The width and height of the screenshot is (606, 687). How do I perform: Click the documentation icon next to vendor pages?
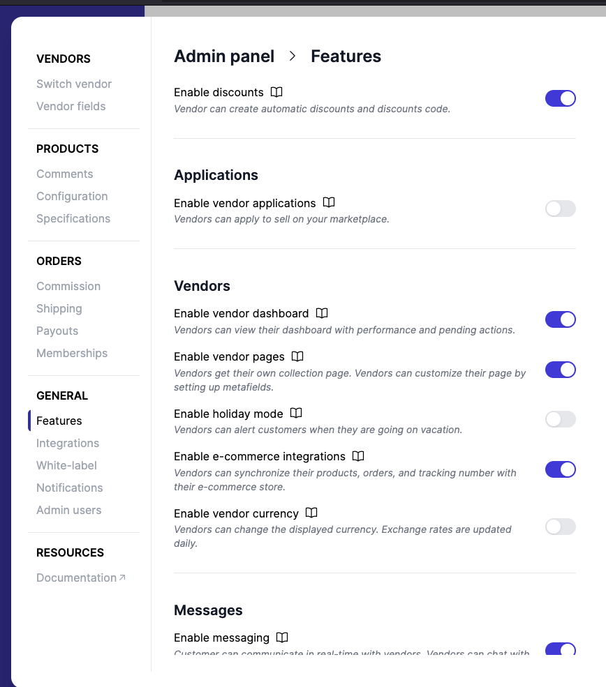[297, 356]
